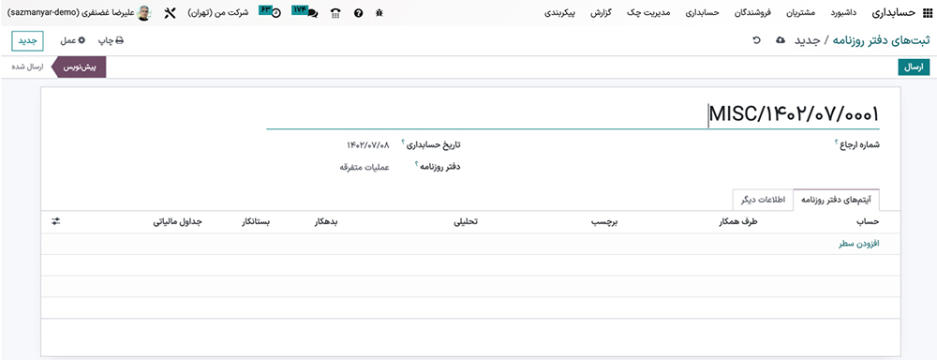
Task: Click the جداول مالیاتی column header
Action: (x=177, y=222)
